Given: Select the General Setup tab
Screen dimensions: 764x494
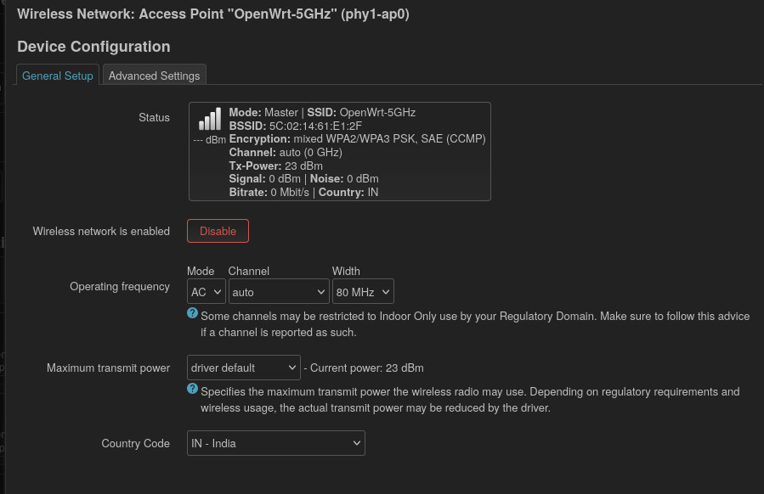Looking at the screenshot, I should 58,76.
